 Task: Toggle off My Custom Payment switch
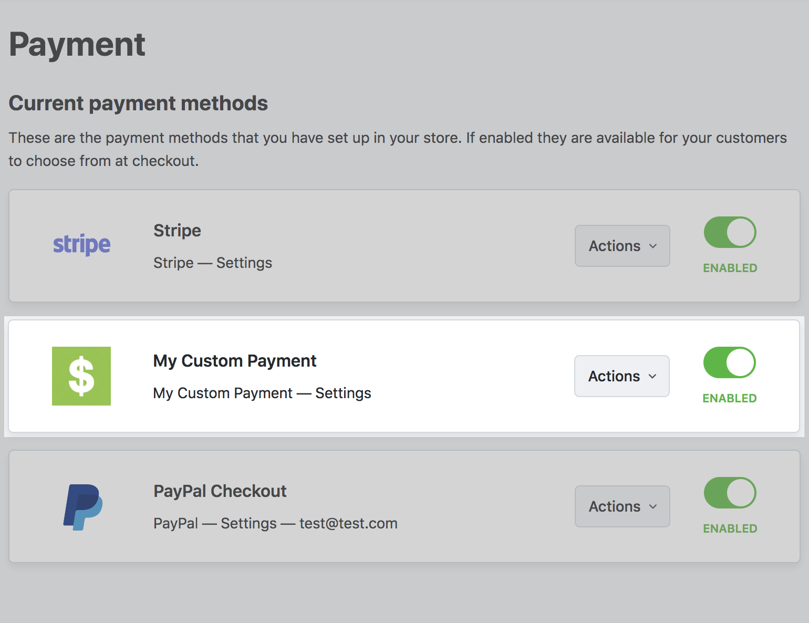(729, 362)
